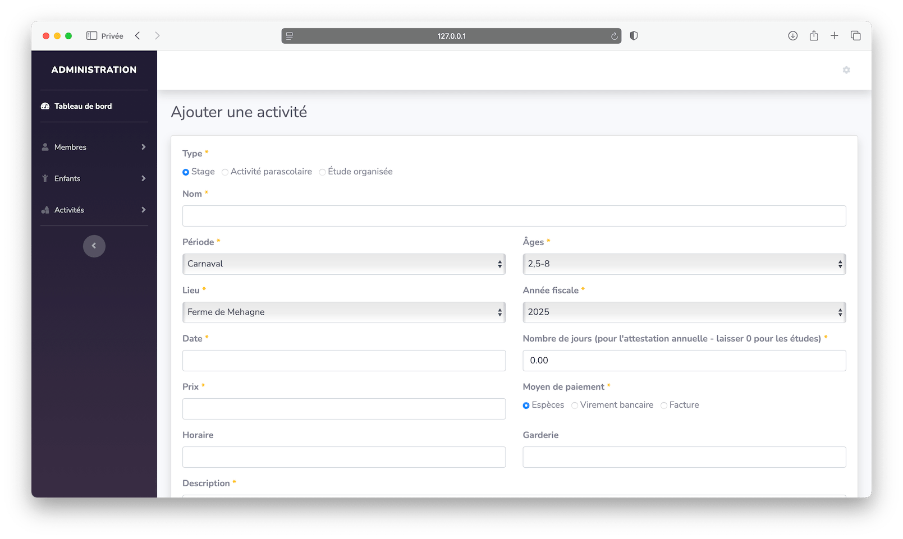The width and height of the screenshot is (903, 539).
Task: Expand the Activités submenu chevron
Action: point(144,210)
